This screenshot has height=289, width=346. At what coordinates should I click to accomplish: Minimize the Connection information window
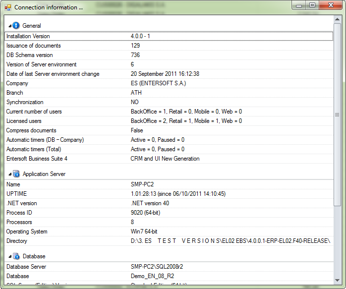pyautogui.click(x=299, y=5)
